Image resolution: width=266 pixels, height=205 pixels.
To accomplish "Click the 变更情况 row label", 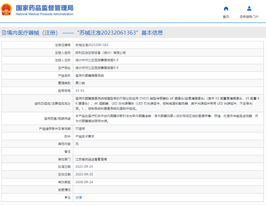I will [64, 190].
